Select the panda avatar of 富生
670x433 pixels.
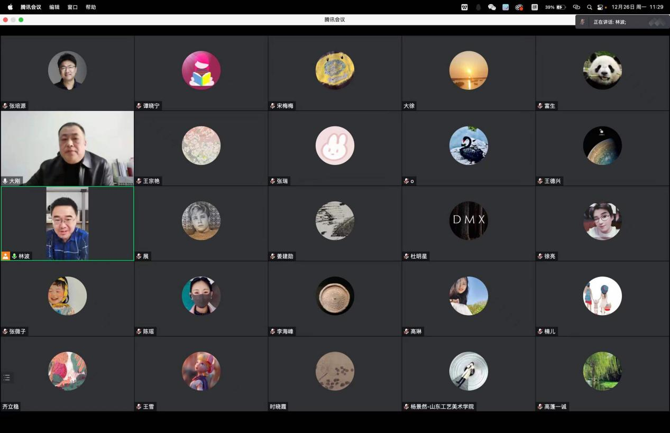(602, 70)
